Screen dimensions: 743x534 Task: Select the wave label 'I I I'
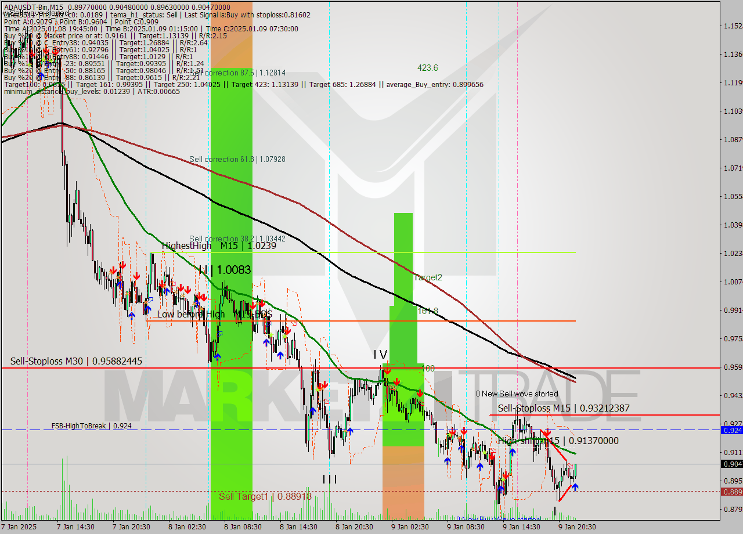point(330,479)
